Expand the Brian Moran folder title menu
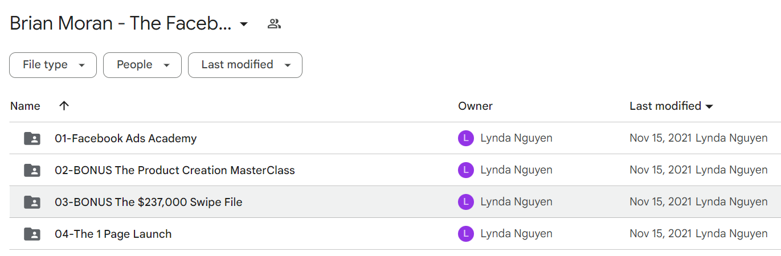 [x=244, y=24]
